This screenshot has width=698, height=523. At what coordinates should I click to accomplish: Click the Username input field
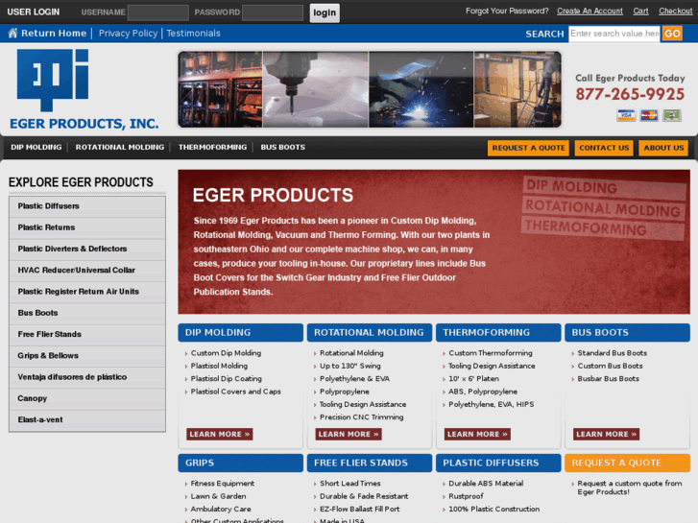tap(158, 12)
